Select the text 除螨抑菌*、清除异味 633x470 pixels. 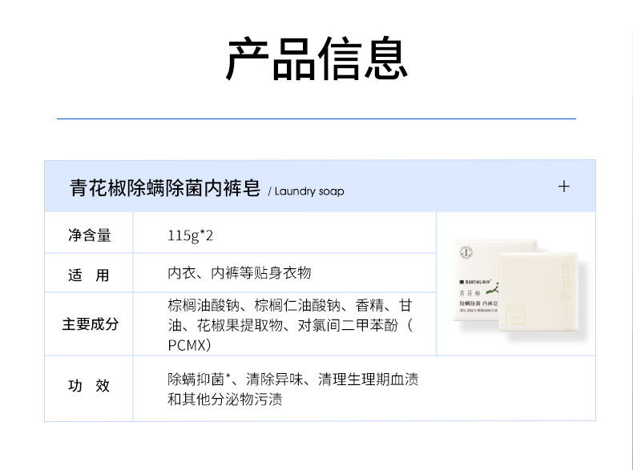tap(236, 380)
